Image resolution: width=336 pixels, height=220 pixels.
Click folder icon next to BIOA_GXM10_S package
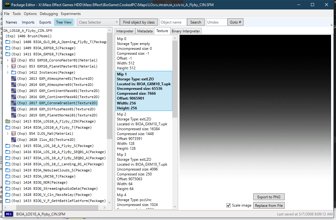coord(8,48)
